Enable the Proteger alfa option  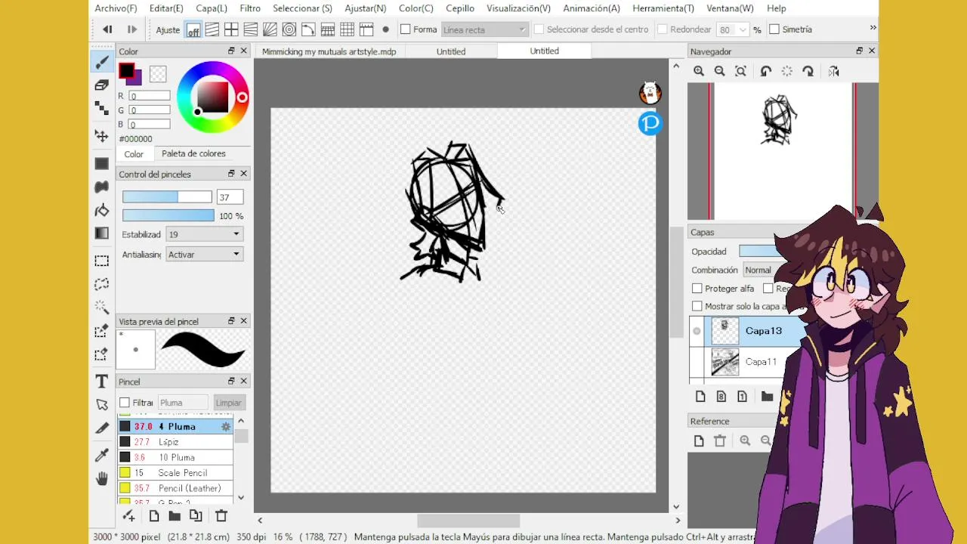[697, 289]
